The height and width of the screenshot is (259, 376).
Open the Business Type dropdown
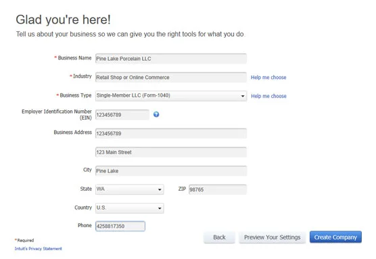point(170,96)
